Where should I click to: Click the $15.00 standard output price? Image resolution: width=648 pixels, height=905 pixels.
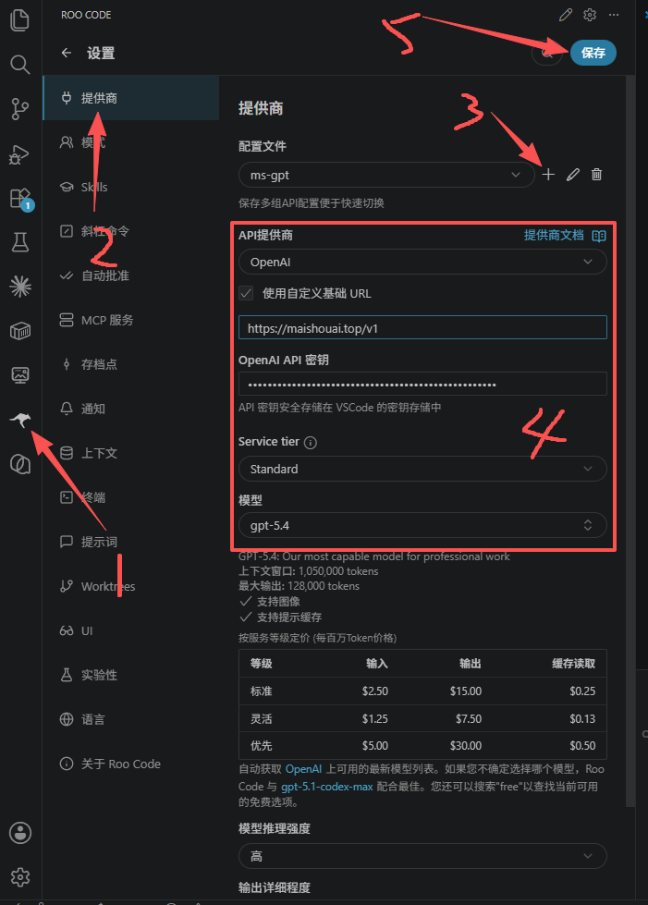point(466,691)
